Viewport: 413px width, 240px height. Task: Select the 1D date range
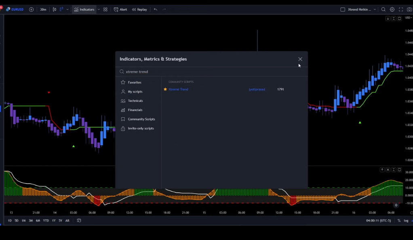[10, 221]
